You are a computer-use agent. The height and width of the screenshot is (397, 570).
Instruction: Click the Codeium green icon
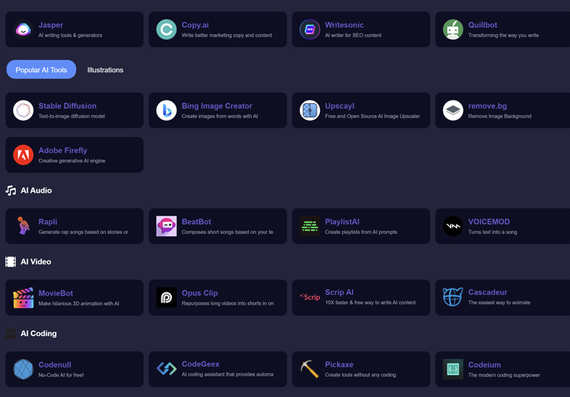(x=453, y=369)
